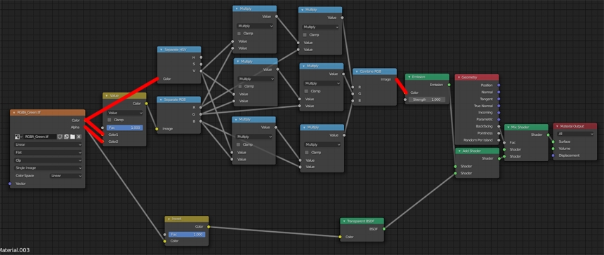Click Transparent BSDF's Color input socket

pos(340,237)
